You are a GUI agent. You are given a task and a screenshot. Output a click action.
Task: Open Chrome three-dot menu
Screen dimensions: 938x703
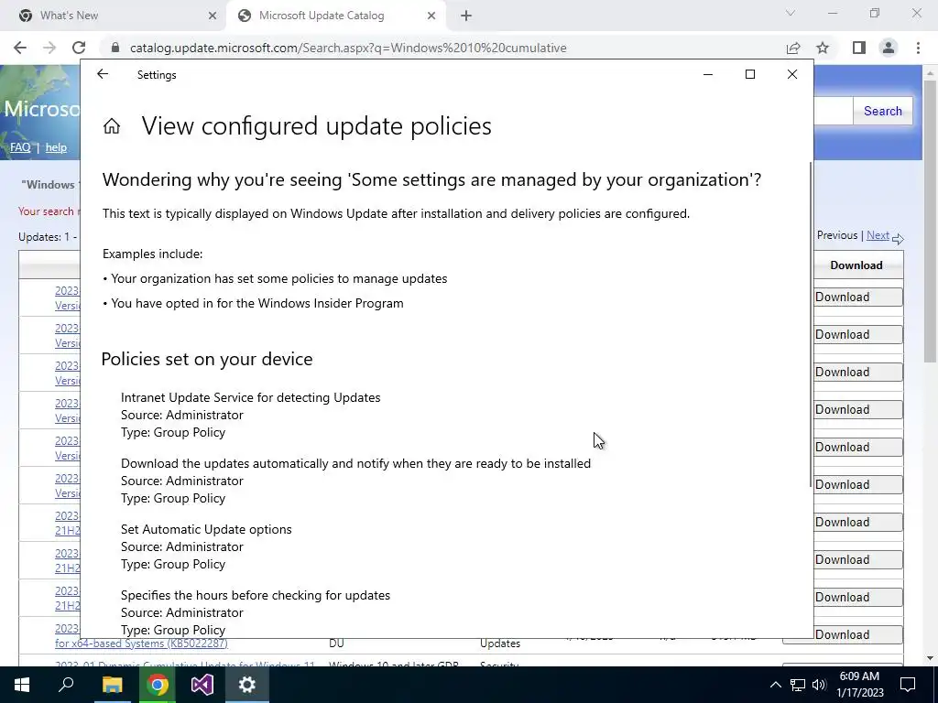click(918, 48)
